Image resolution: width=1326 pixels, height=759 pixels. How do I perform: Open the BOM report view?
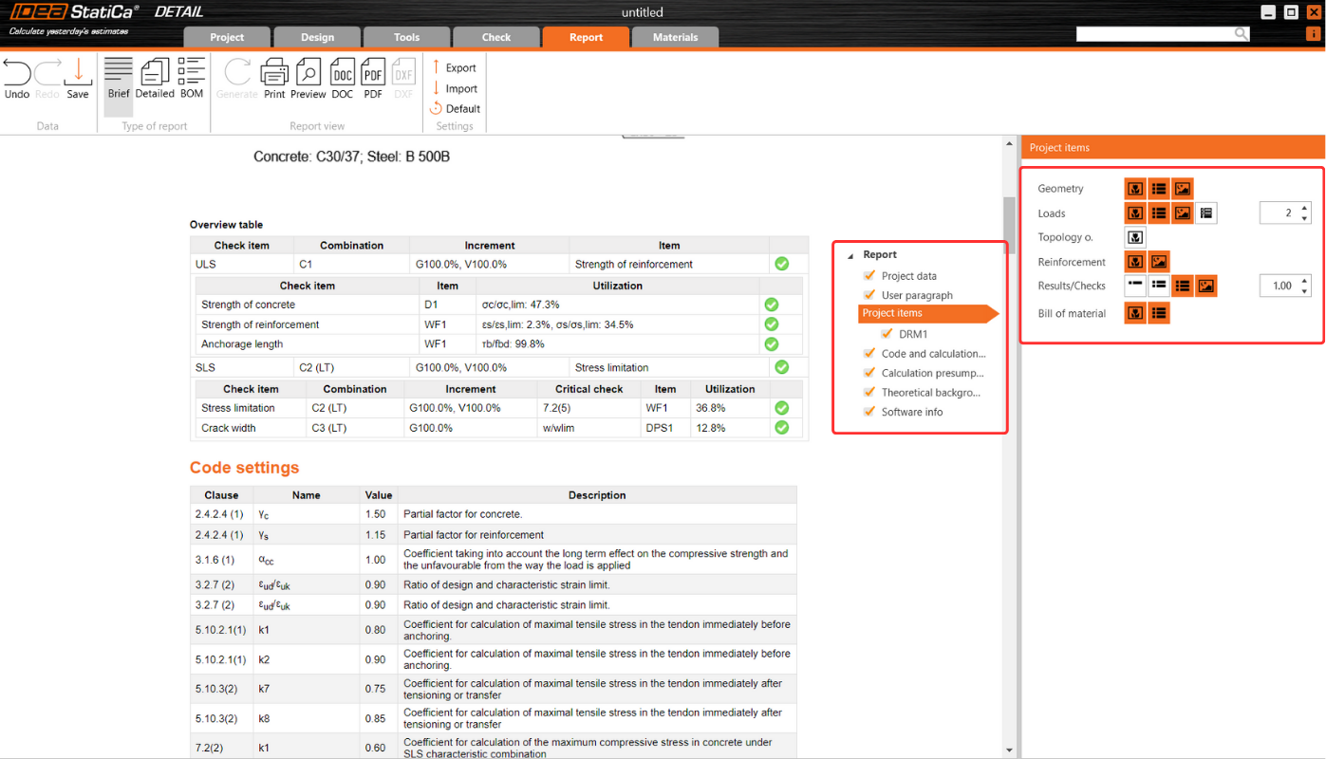pyautogui.click(x=191, y=81)
